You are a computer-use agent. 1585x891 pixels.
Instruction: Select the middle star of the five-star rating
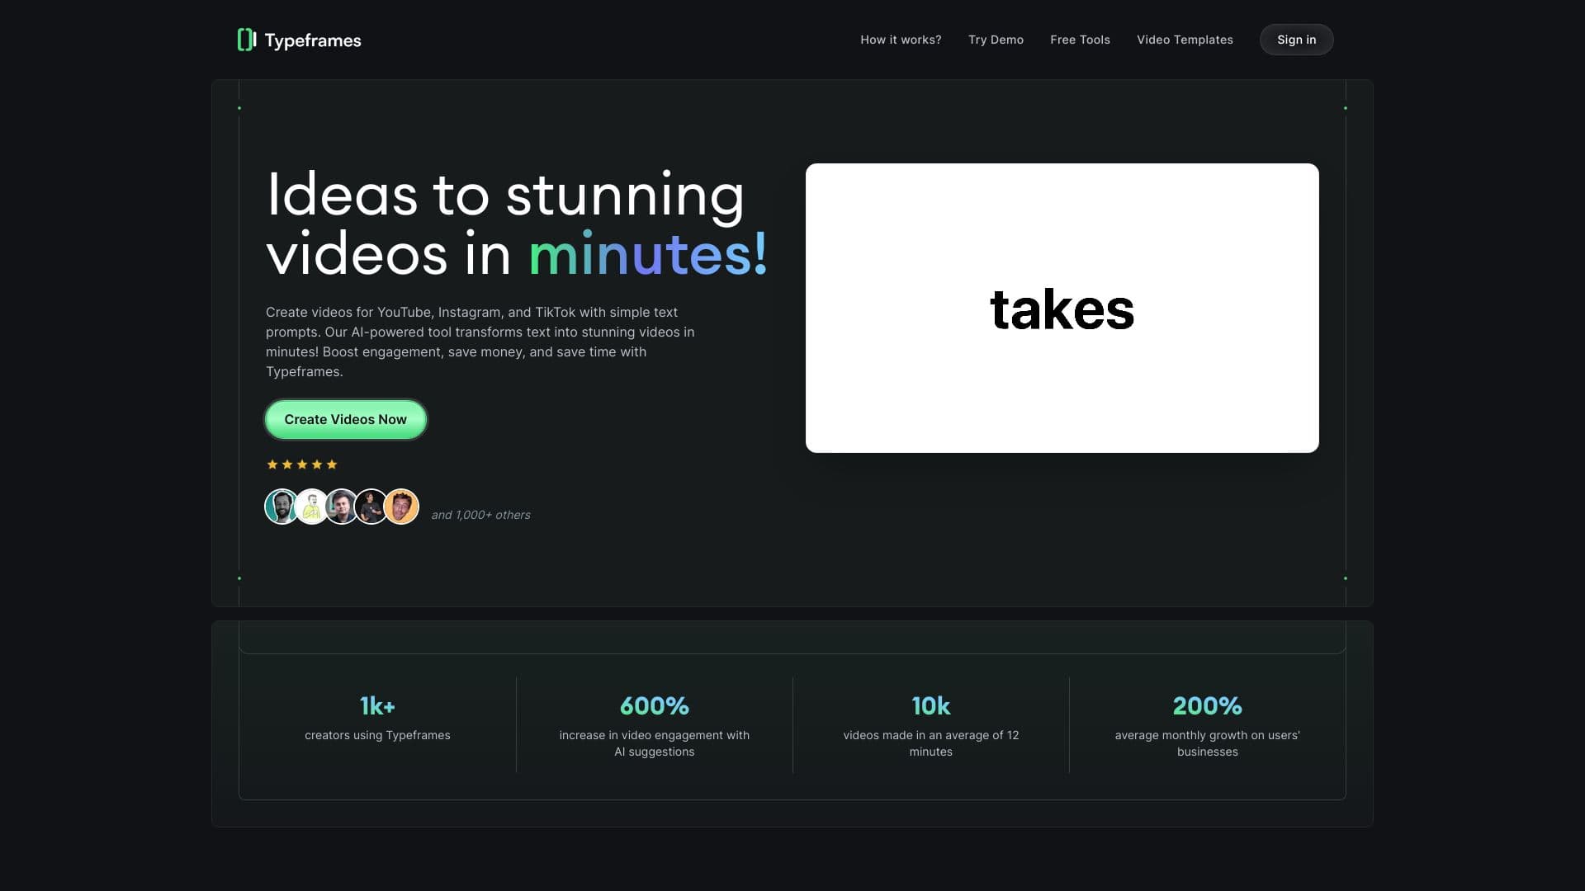301,464
